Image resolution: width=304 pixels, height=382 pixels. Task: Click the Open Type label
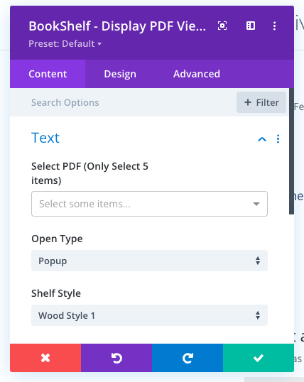click(x=57, y=239)
